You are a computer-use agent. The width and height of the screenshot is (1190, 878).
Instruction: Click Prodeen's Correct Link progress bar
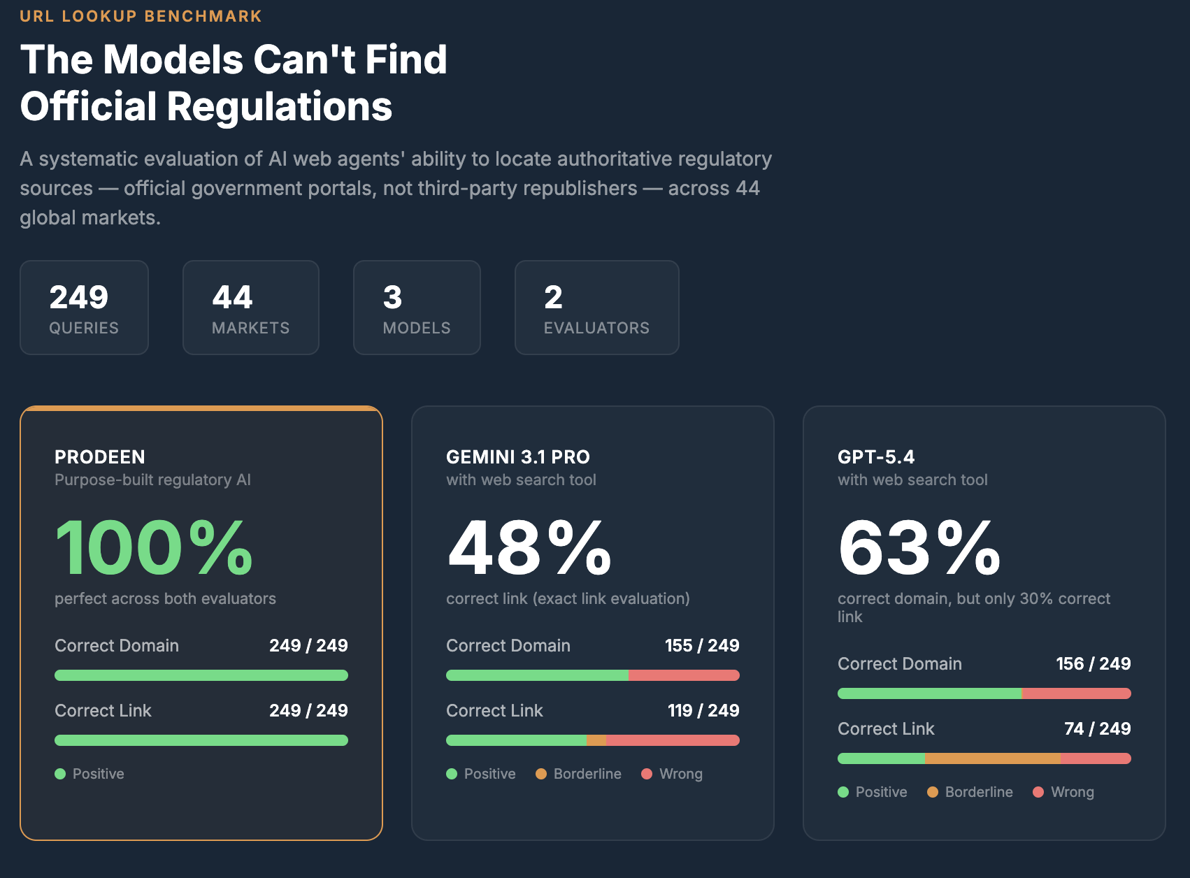tap(201, 740)
